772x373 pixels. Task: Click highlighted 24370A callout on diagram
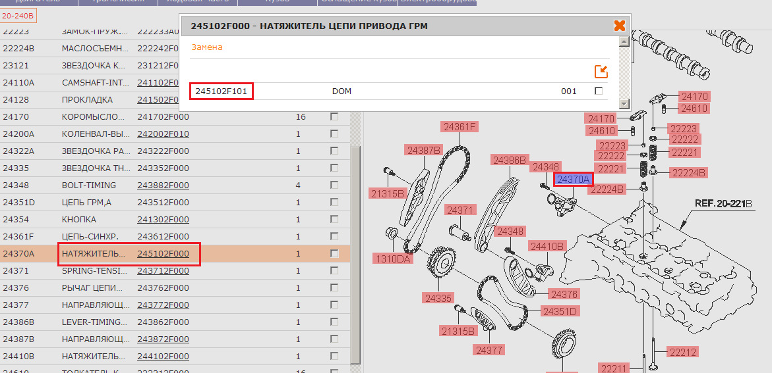tap(573, 179)
